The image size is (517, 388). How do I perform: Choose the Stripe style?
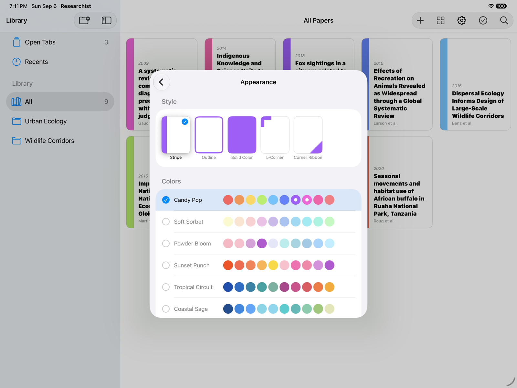[176, 138]
